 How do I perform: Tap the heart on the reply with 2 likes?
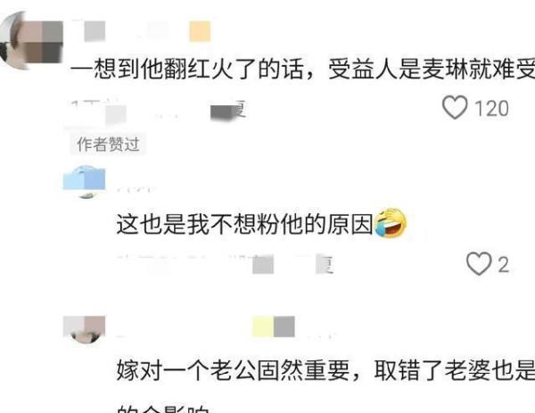click(x=479, y=263)
